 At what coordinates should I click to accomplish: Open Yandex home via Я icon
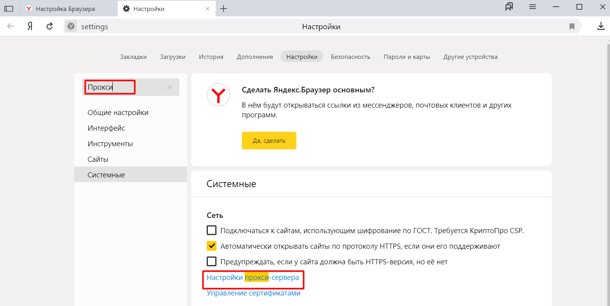(x=30, y=26)
